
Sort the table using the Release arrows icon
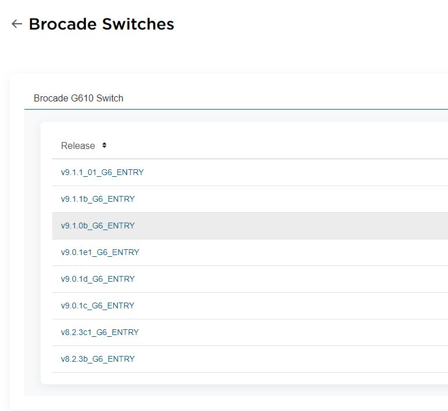[x=104, y=146]
